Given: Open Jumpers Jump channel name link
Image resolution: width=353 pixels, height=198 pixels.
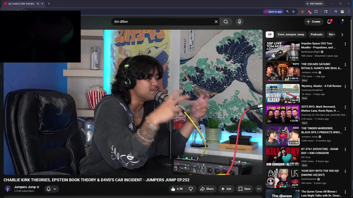Looking at the screenshot, I should pyautogui.click(x=25, y=187).
